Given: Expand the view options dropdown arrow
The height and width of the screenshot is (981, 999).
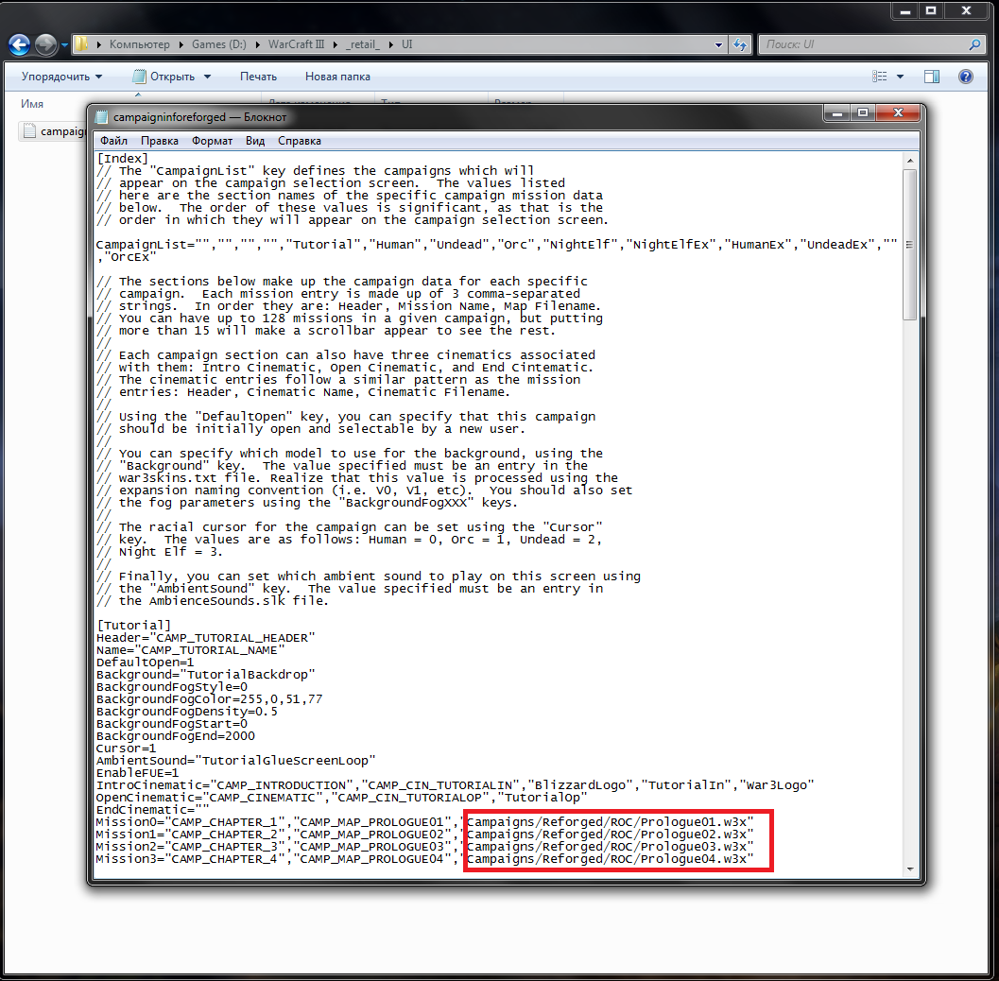Looking at the screenshot, I should point(901,77).
